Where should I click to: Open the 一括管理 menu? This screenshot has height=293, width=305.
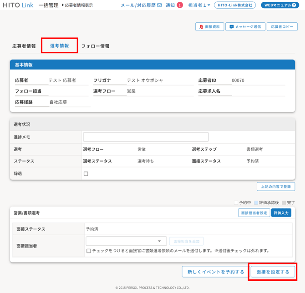click(x=48, y=5)
